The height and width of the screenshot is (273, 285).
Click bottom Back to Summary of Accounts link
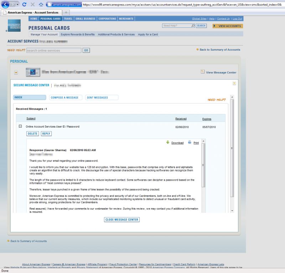pyautogui.click(x=28, y=241)
